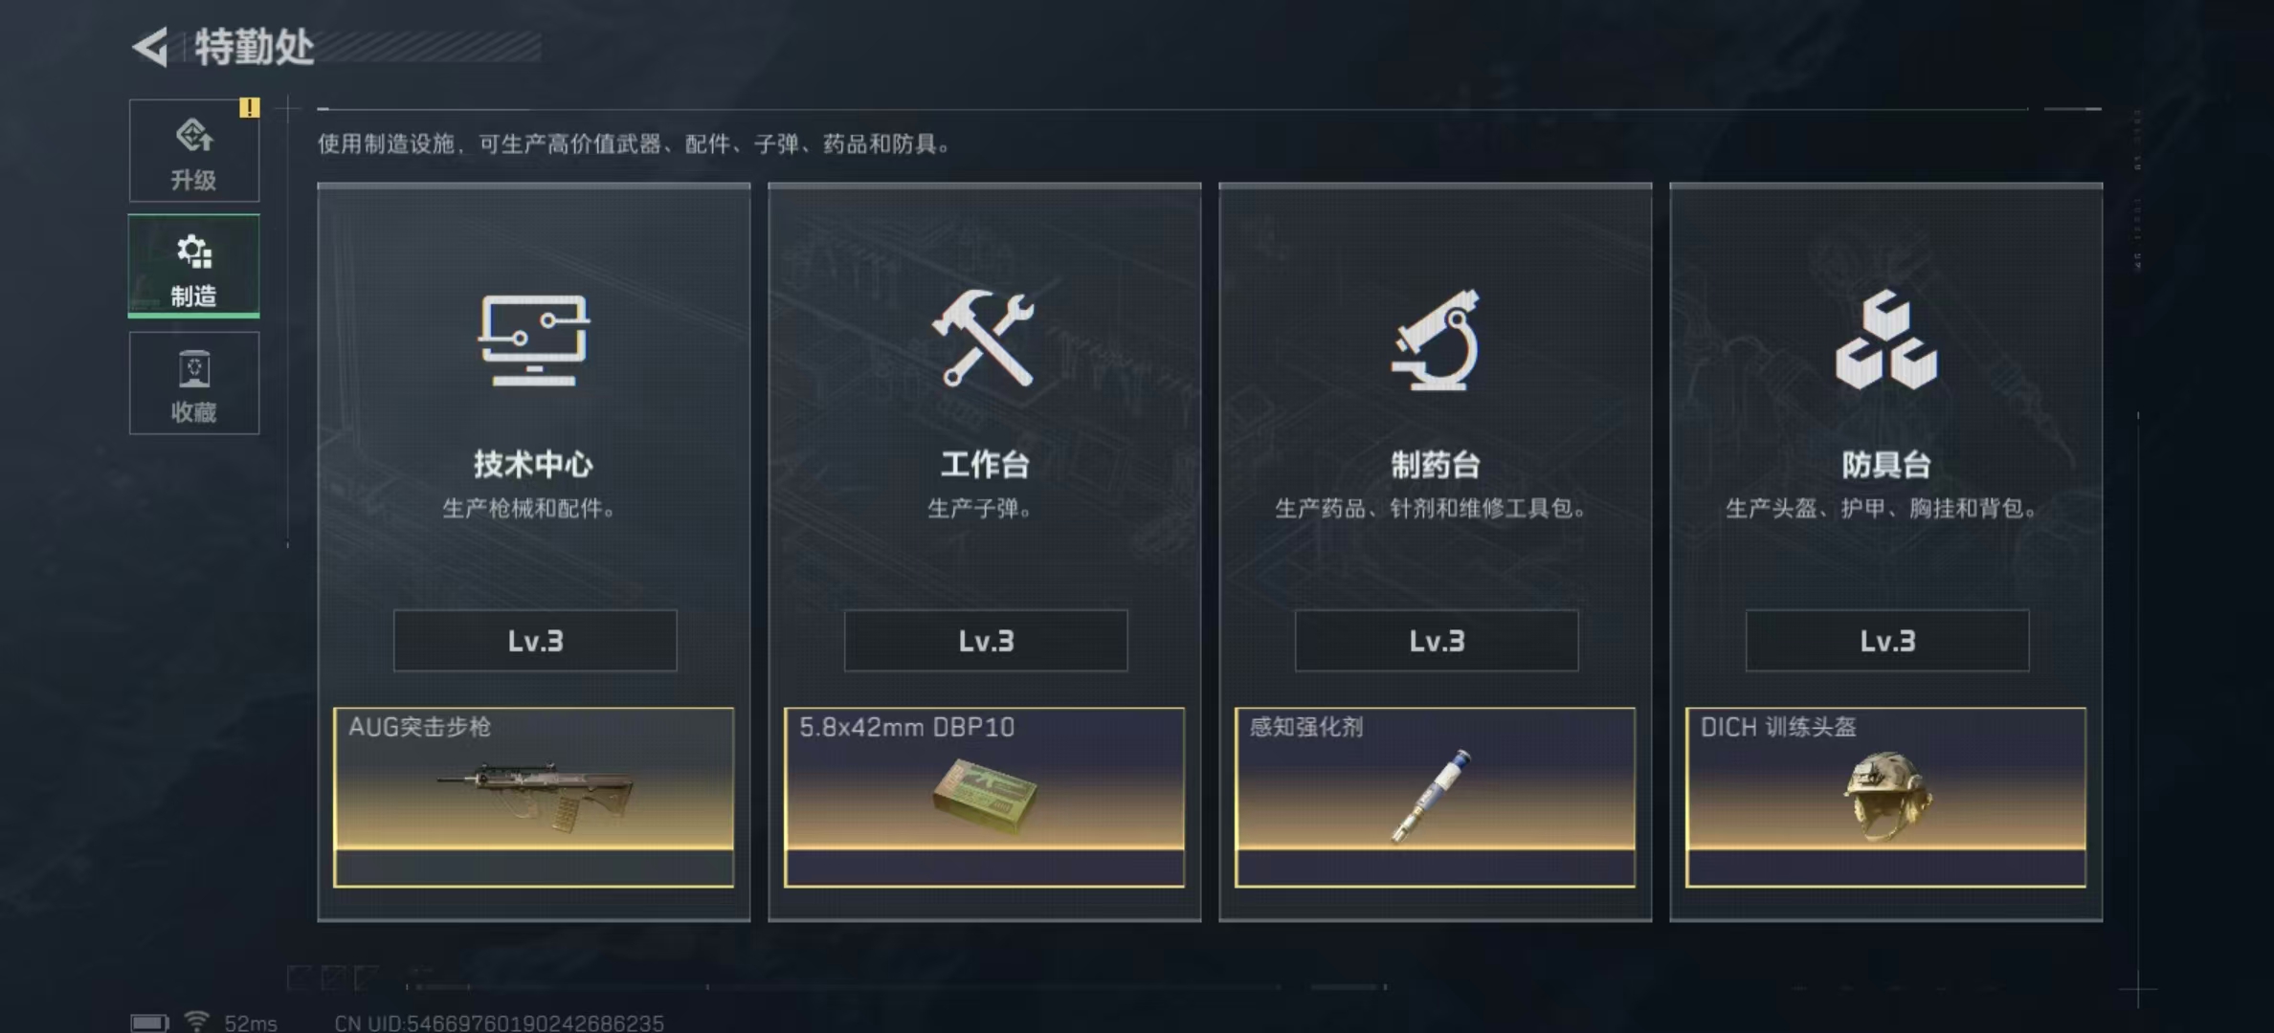The height and width of the screenshot is (1033, 2274).
Task: Click the Lv.3 button under 防具台
Action: click(x=1887, y=640)
